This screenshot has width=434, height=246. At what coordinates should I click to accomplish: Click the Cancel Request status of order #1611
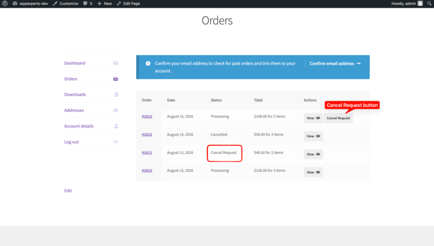224,152
